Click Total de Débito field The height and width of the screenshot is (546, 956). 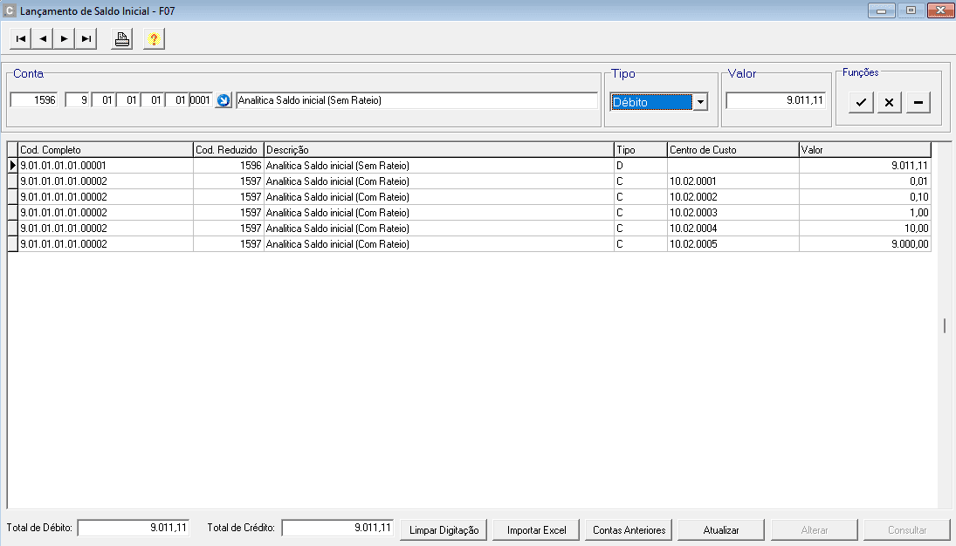(x=134, y=528)
